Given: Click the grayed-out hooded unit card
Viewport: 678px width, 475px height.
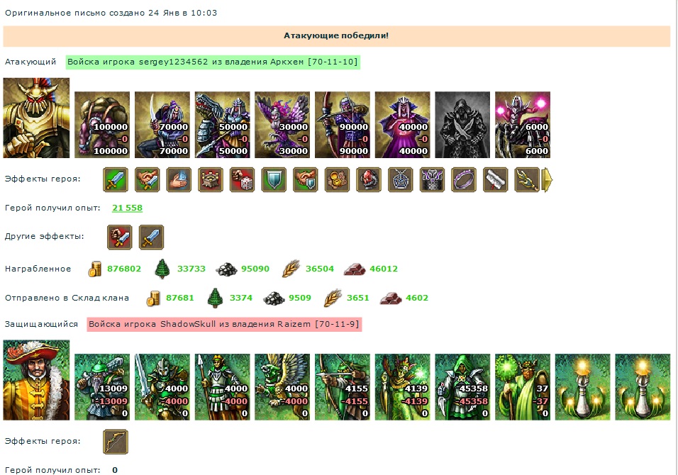Looking at the screenshot, I should tap(462, 125).
